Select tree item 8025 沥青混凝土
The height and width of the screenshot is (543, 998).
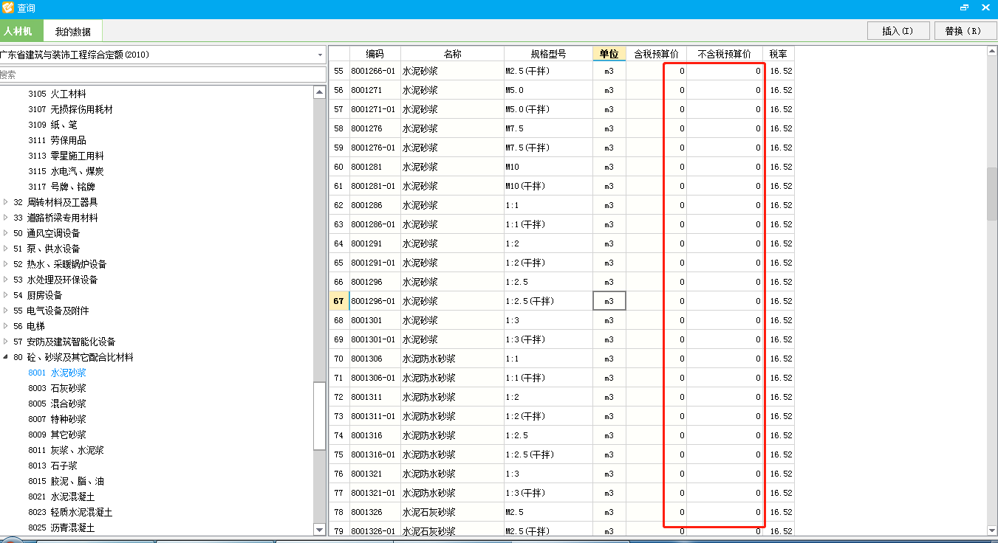(x=61, y=528)
